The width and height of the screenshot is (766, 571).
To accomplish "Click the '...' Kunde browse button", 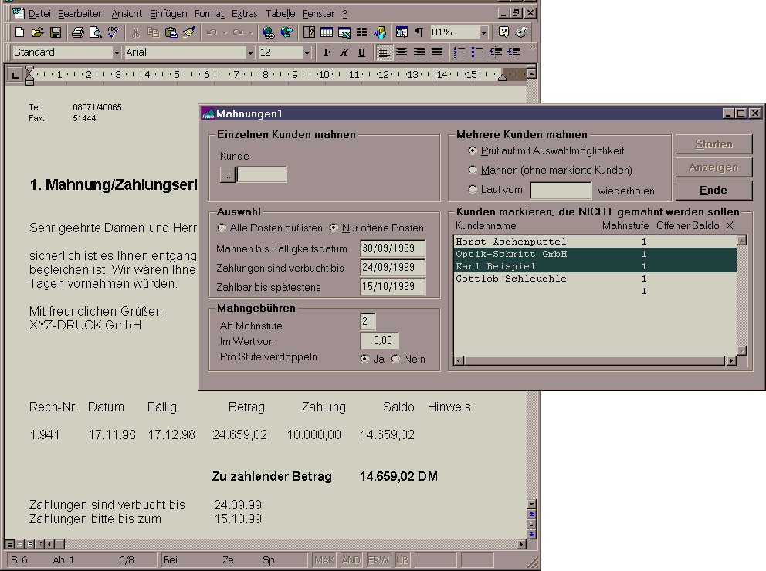I will pyautogui.click(x=227, y=175).
